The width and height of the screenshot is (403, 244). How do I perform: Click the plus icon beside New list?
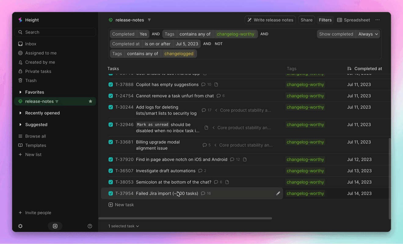(x=20, y=155)
